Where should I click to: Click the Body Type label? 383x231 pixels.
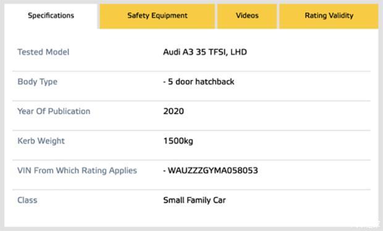point(37,82)
